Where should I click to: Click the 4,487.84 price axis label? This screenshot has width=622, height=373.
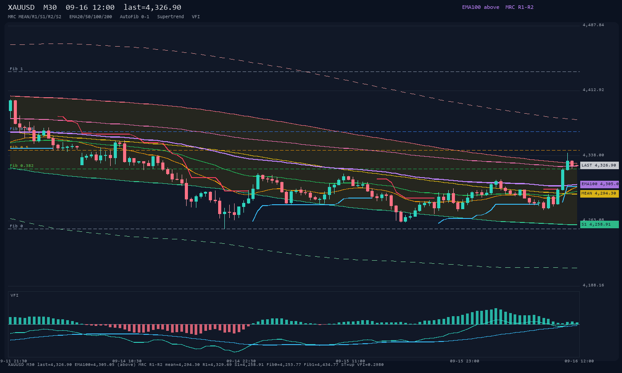(x=593, y=25)
